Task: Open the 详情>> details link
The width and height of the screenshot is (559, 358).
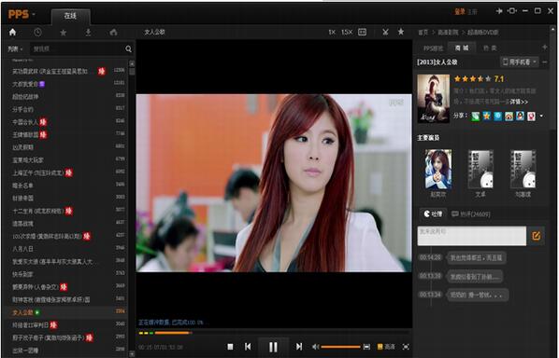Action: [x=519, y=102]
